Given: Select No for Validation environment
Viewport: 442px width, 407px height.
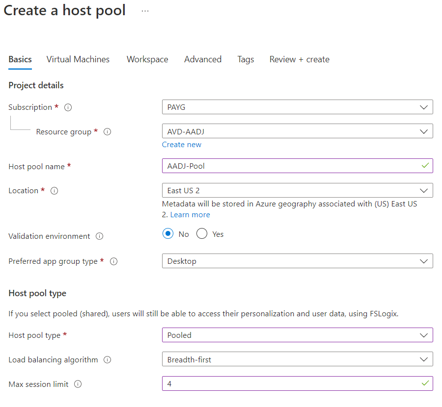Looking at the screenshot, I should [x=168, y=234].
